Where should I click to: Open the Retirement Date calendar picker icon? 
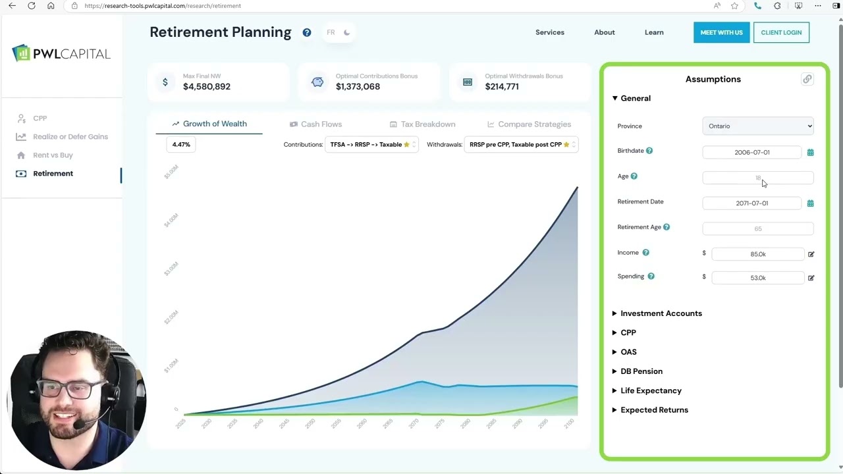click(x=810, y=203)
